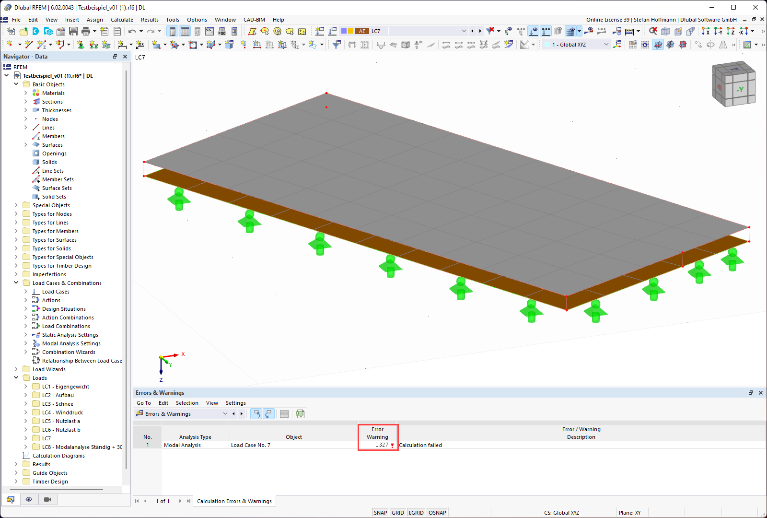Toggle LGRID in status bar
The width and height of the screenshot is (767, 518).
416,513
